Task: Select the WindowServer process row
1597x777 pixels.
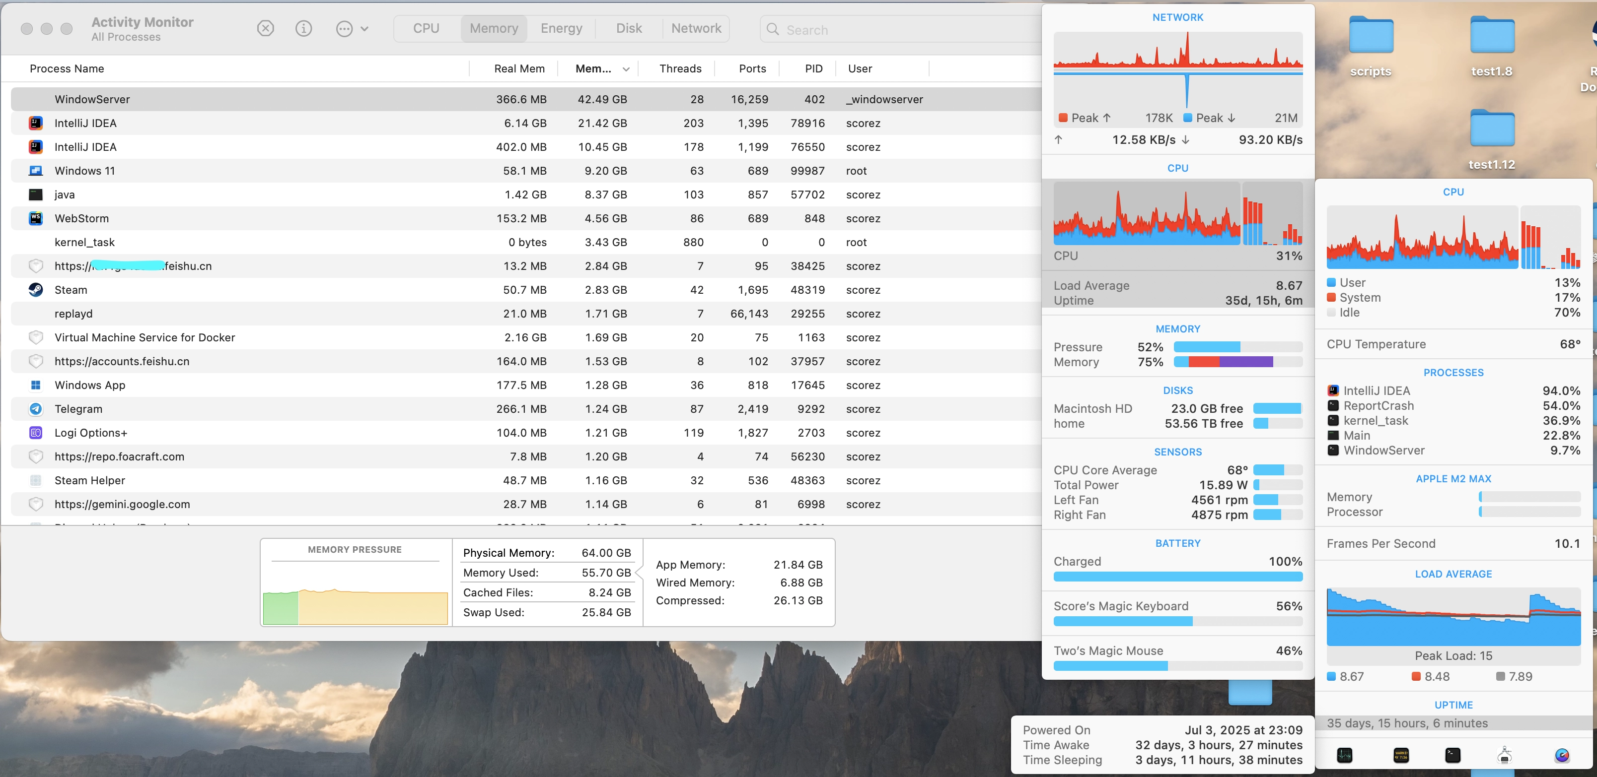Action: pyautogui.click(x=526, y=99)
